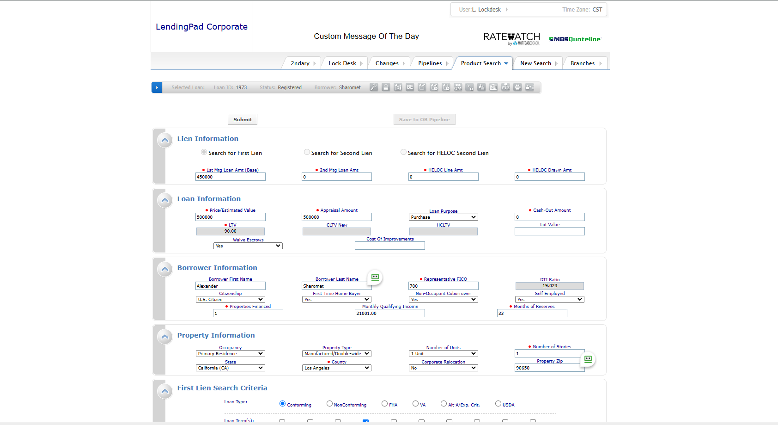Select USDA loan type
Viewport: 778px width, 425px height.
coord(498,404)
